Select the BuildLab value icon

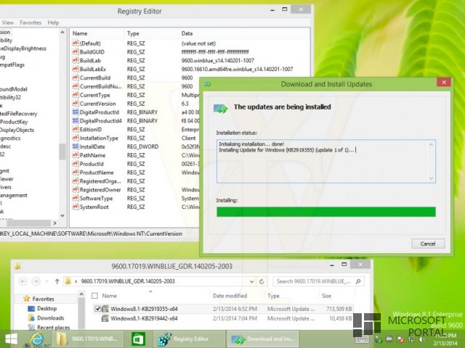76,60
